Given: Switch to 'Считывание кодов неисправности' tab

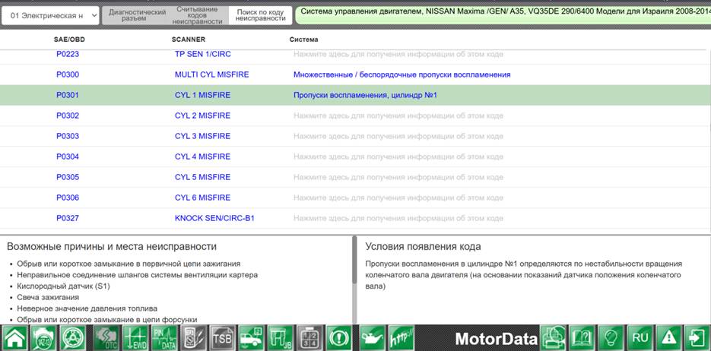Looking at the screenshot, I should click(197, 15).
